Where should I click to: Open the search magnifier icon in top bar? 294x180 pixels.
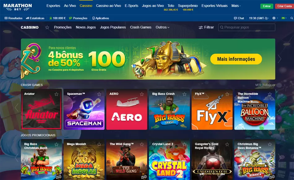click(292, 18)
